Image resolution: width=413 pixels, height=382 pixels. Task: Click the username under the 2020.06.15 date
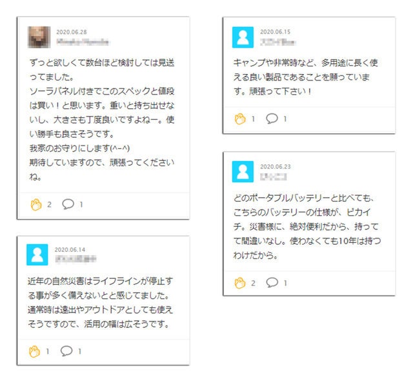[277, 41]
